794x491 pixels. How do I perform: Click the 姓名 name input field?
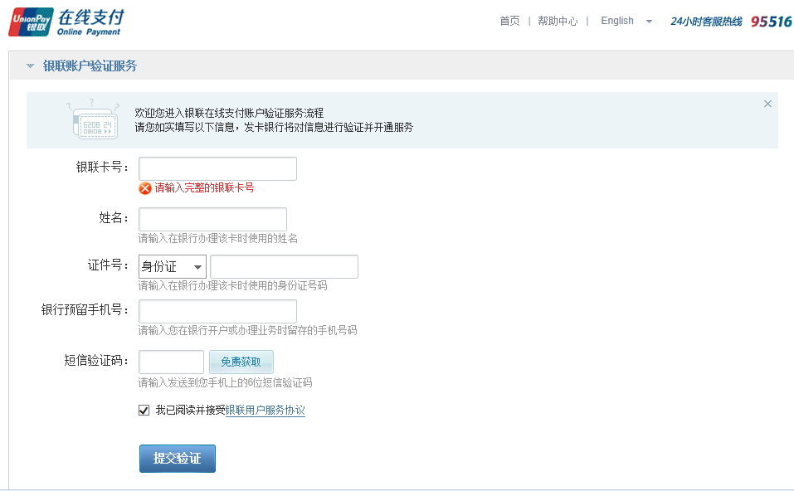click(x=212, y=219)
